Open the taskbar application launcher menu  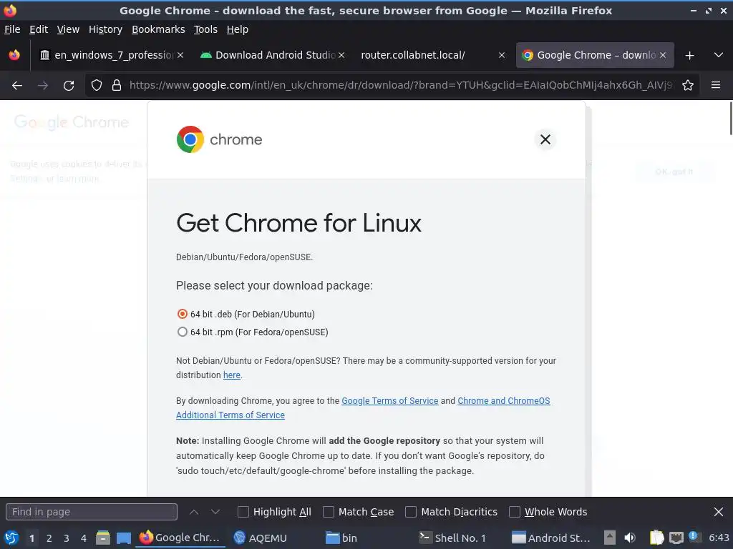pos(11,538)
